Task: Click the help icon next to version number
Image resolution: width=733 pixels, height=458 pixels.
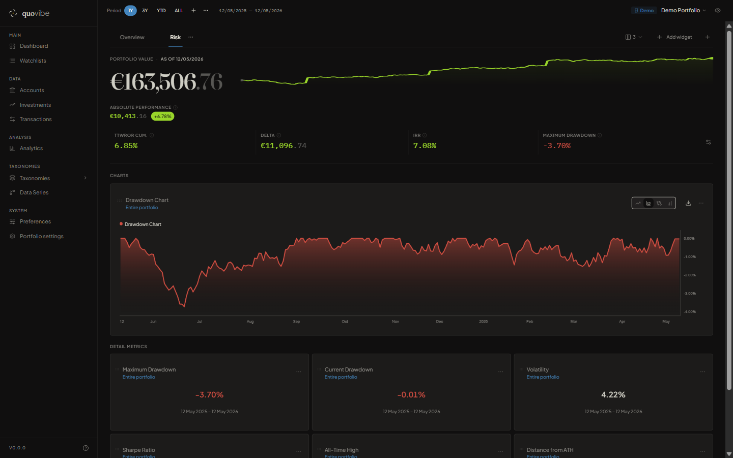Action: coord(86,448)
